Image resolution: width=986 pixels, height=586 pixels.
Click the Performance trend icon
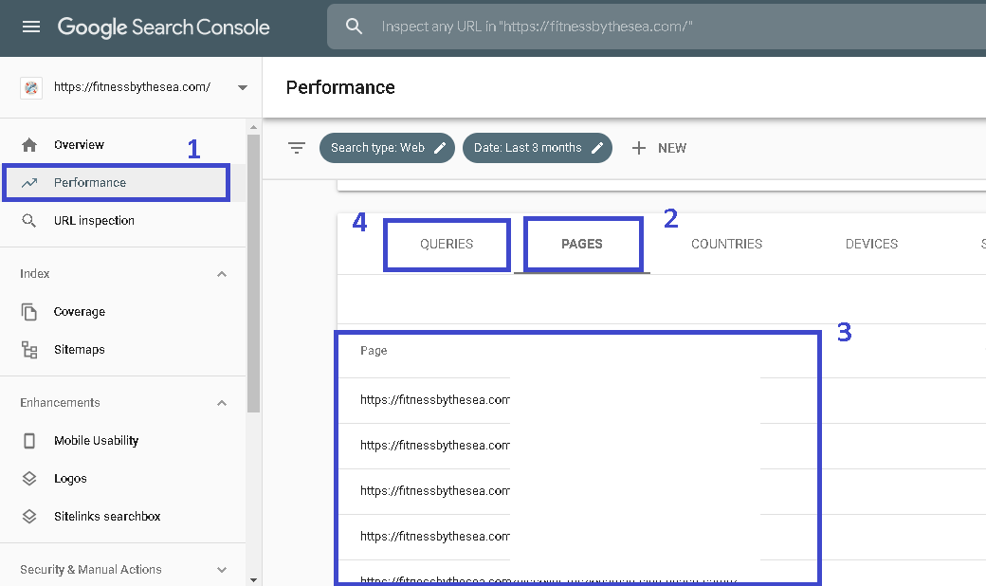tap(29, 183)
